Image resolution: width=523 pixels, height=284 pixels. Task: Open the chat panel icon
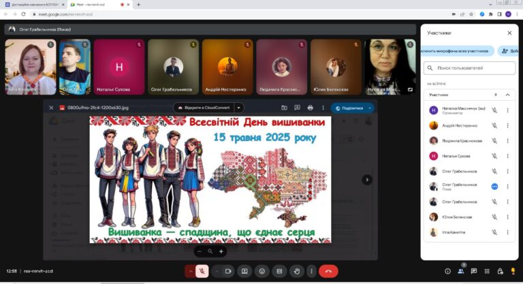point(474,271)
